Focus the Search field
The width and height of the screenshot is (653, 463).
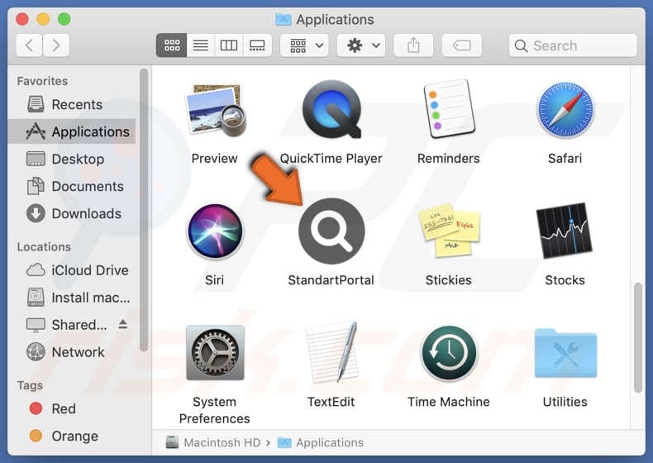click(573, 45)
